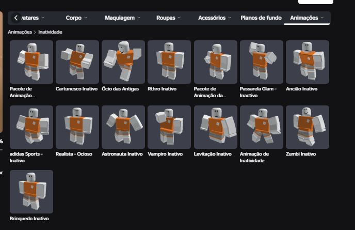Expand the Corpo dropdown chevron
Viewport: 355px width, 230px height.
click(x=86, y=18)
